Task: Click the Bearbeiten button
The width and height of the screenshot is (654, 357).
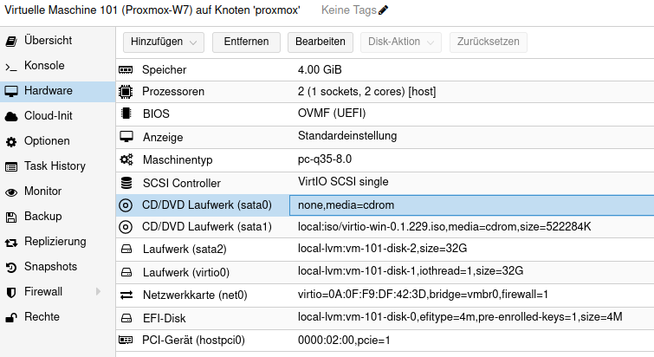Action: pyautogui.click(x=321, y=42)
